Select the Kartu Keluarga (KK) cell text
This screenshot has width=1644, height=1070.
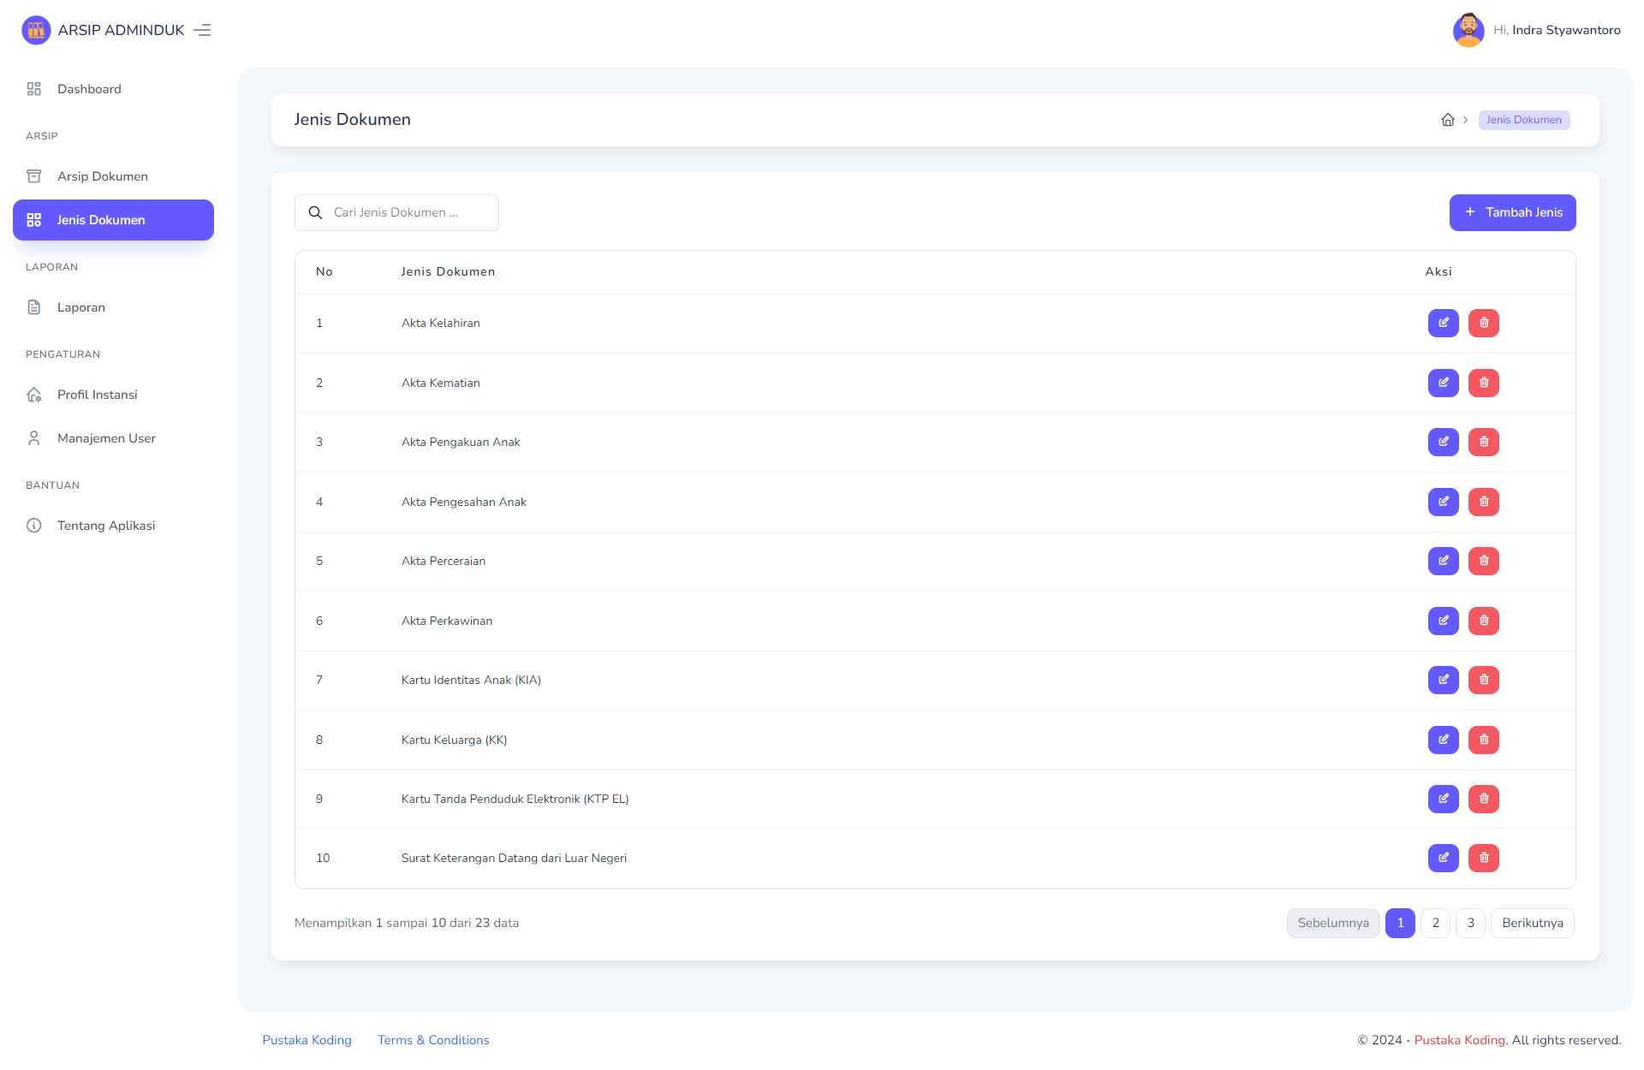455,740
